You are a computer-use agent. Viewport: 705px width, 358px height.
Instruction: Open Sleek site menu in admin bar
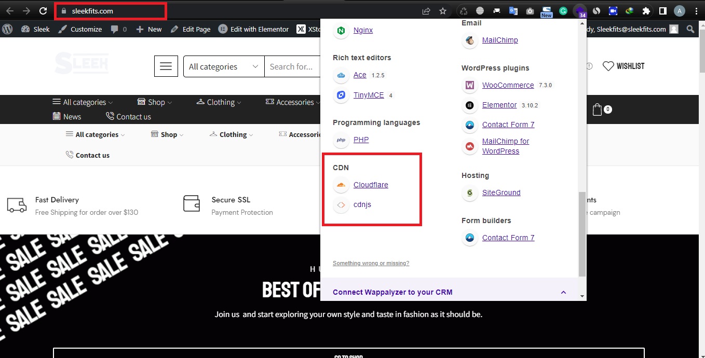[x=35, y=29]
